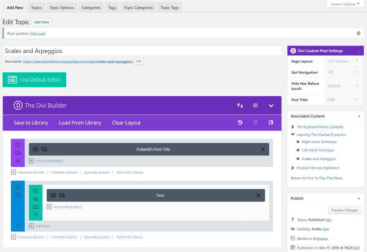
Task: Collapse the Divi Builder panel chevron
Action: coord(271,106)
